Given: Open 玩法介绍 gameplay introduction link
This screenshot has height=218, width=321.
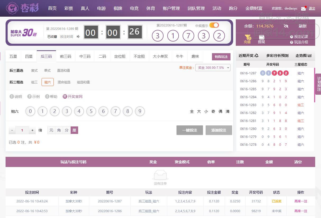Looking at the screenshot, I should 299,42.
